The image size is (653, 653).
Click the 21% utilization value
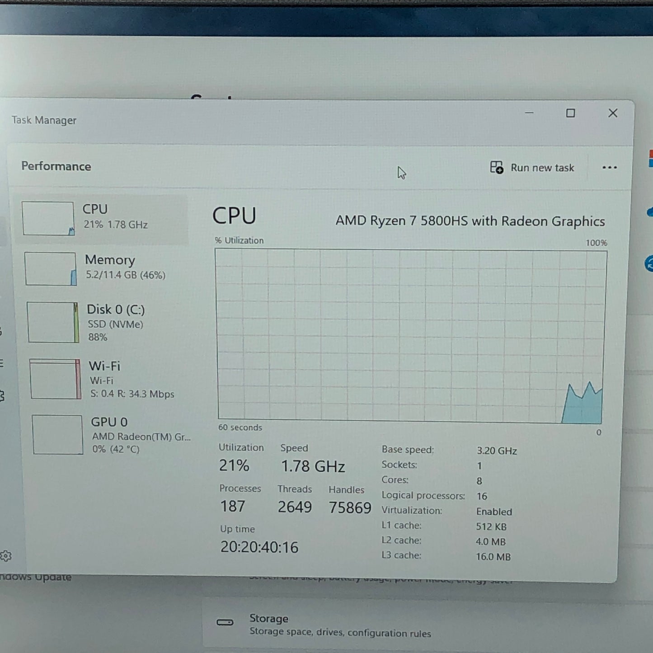pos(234,465)
